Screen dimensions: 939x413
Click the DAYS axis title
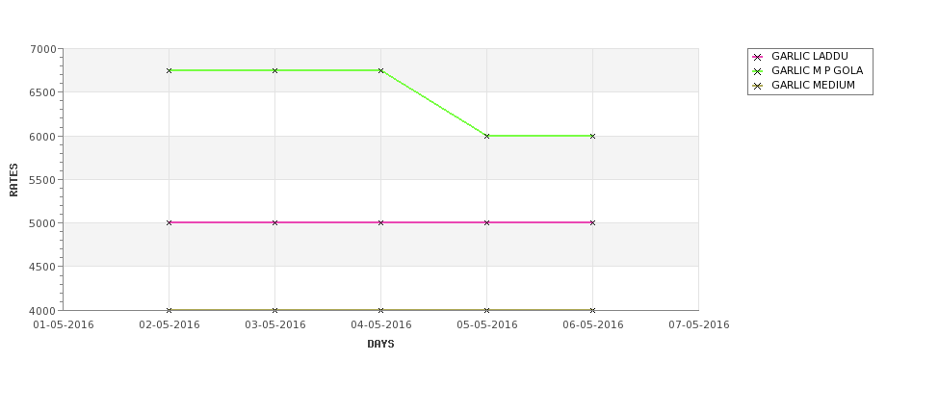point(380,344)
